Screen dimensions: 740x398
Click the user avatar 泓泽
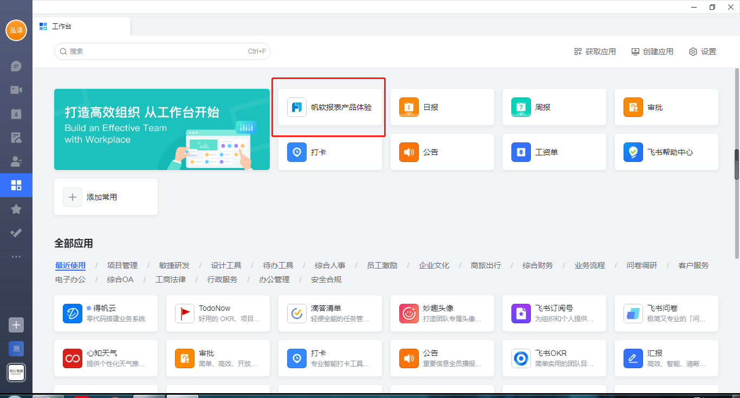[16, 30]
